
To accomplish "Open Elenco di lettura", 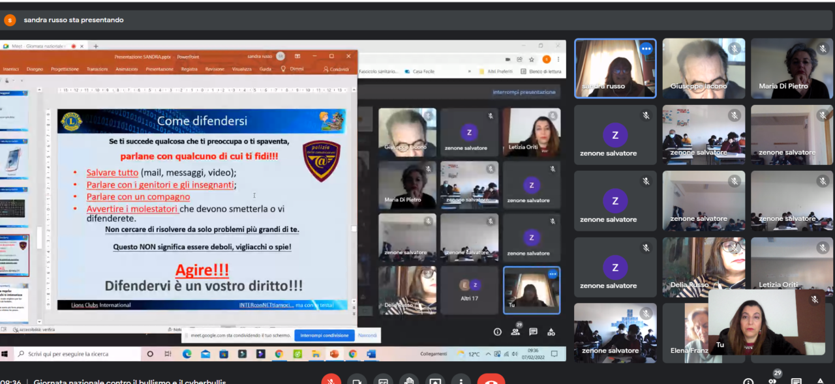I will click(x=540, y=71).
